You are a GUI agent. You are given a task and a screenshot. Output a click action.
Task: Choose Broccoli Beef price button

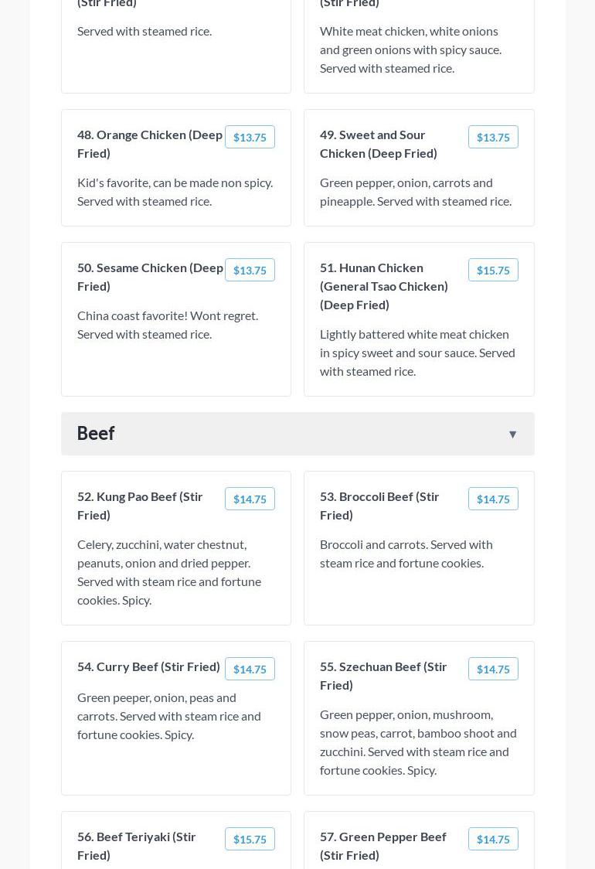click(x=493, y=499)
